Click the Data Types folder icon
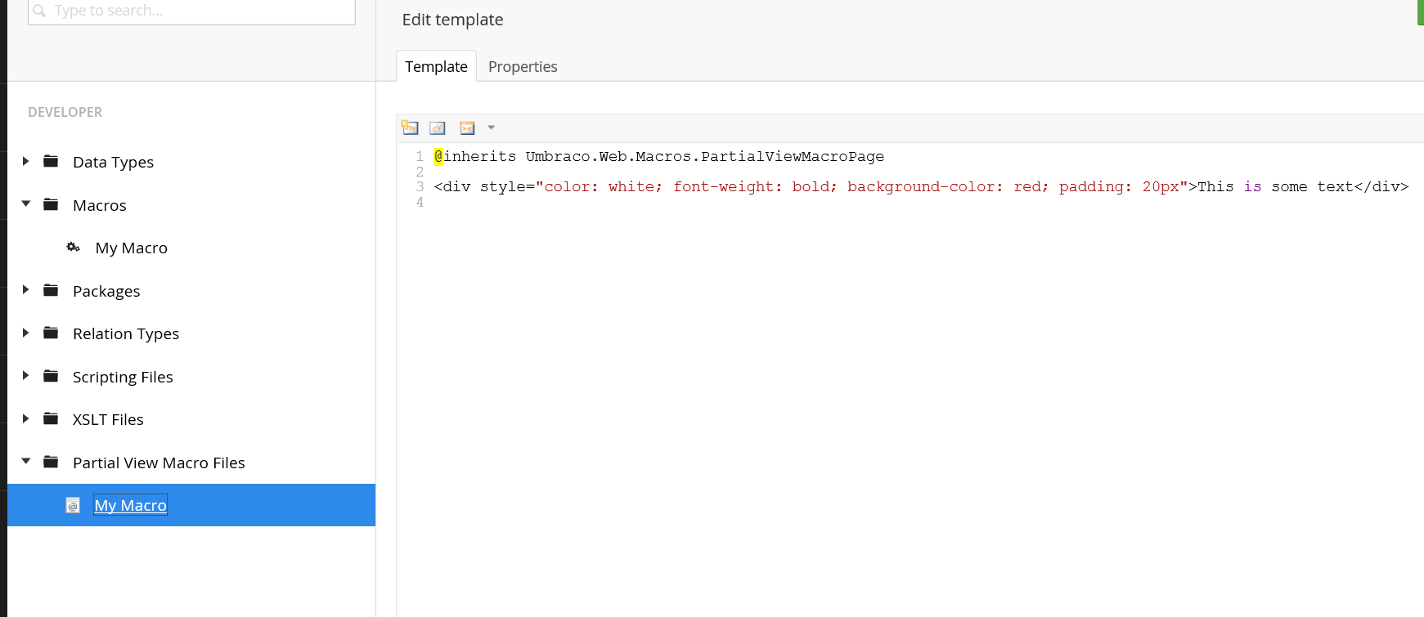This screenshot has height=617, width=1424. [x=51, y=161]
